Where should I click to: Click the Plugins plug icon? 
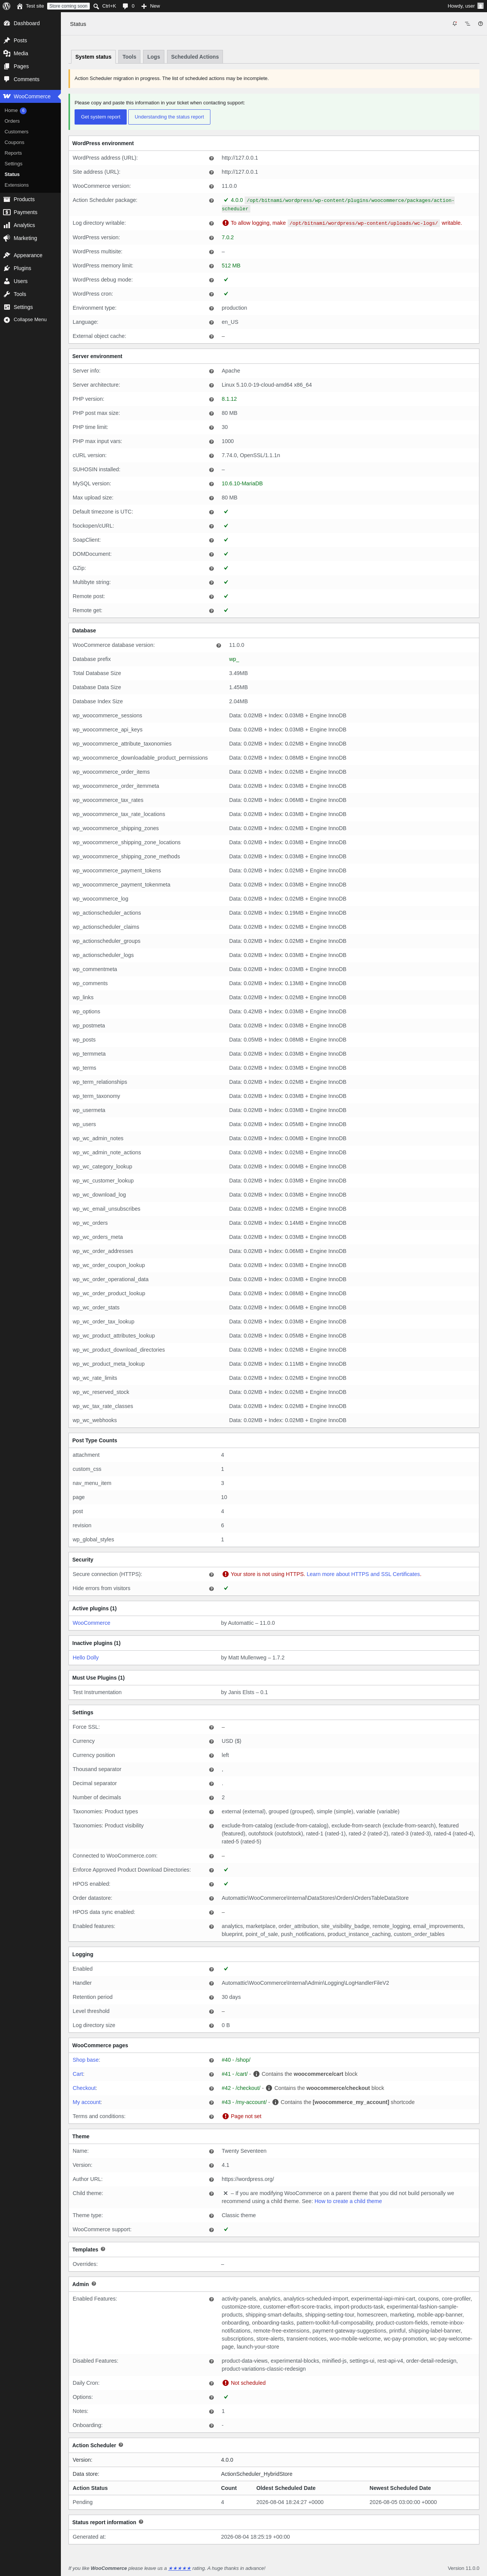7,268
